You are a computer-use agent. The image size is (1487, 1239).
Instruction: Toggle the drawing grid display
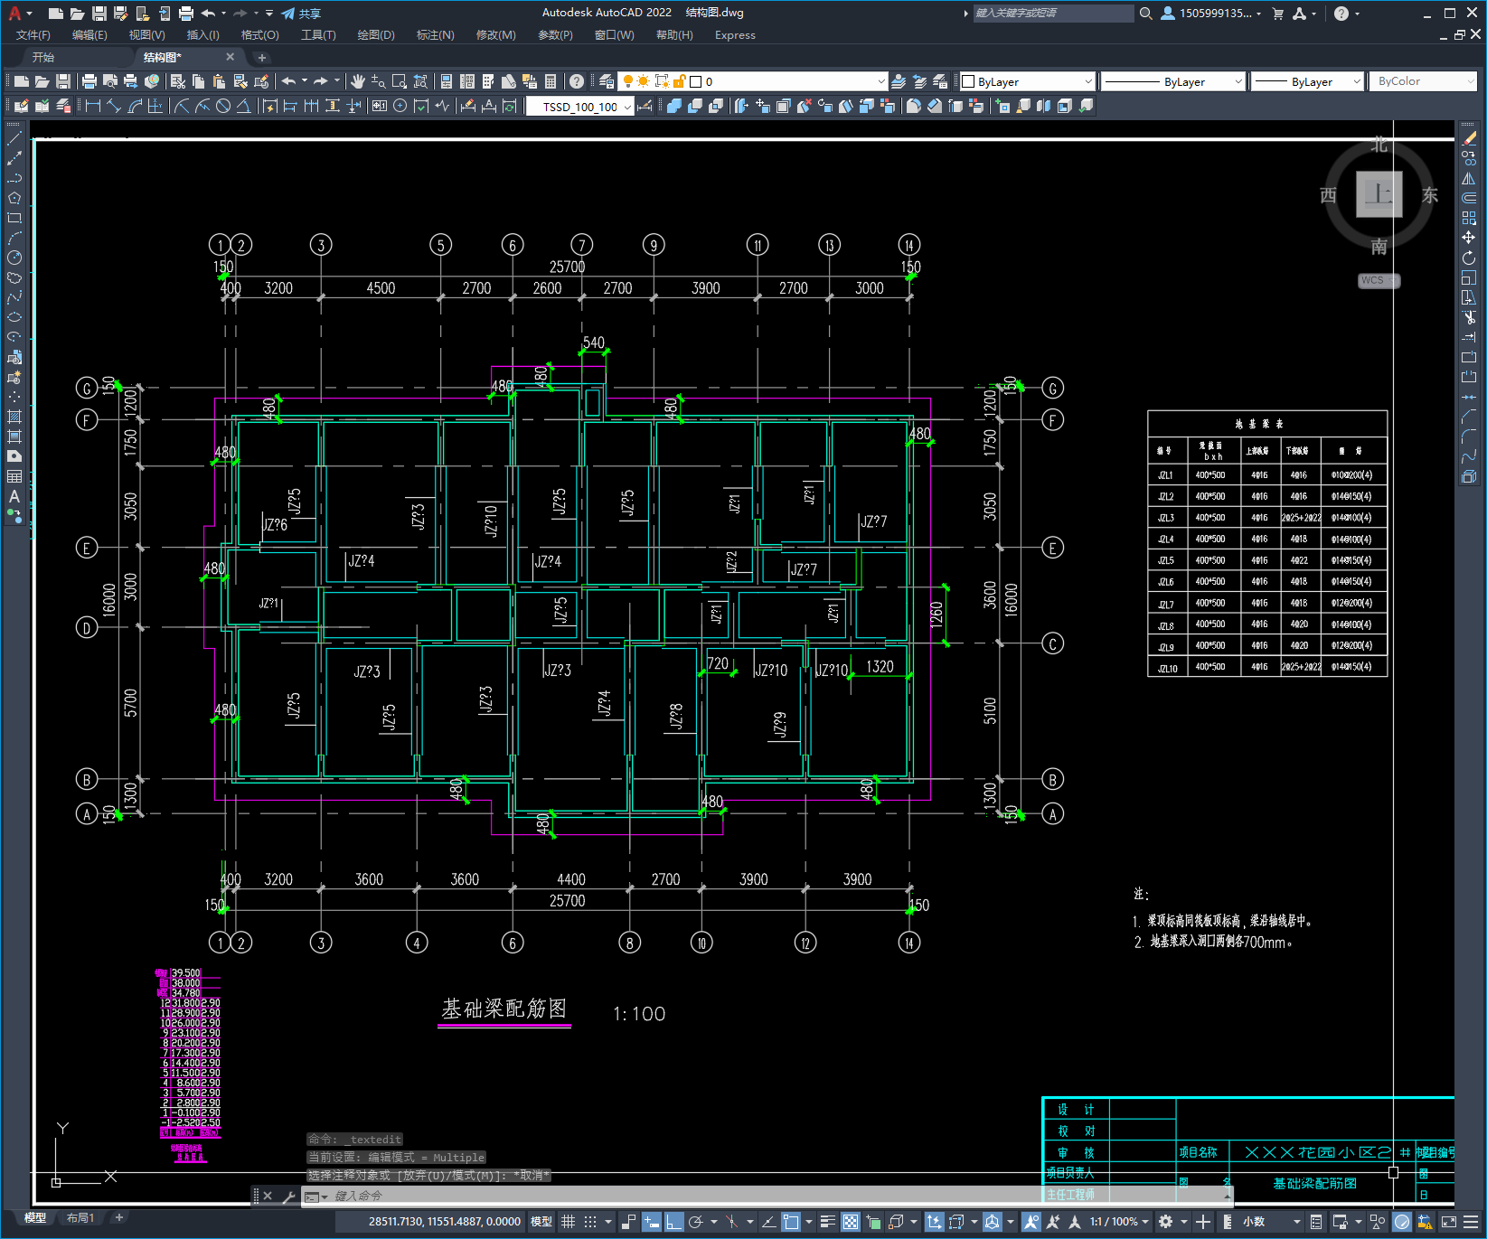tap(568, 1222)
